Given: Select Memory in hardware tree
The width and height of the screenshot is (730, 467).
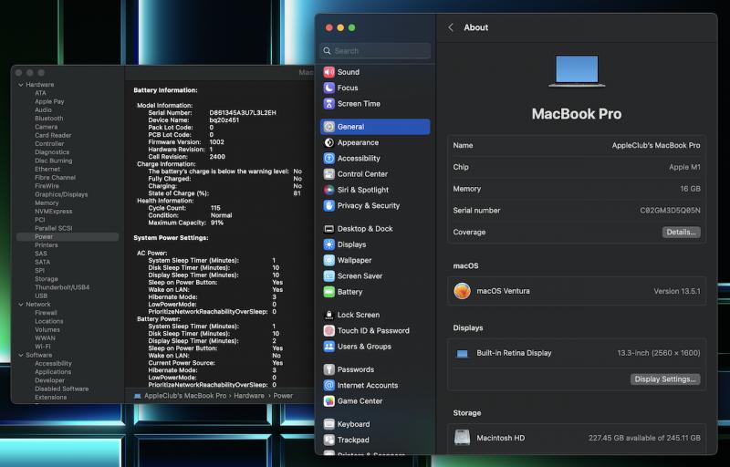Looking at the screenshot, I should [x=47, y=202].
